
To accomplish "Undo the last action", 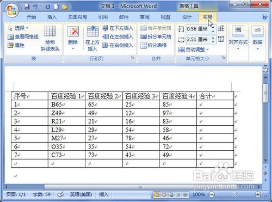I will pyautogui.click(x=35, y=7).
